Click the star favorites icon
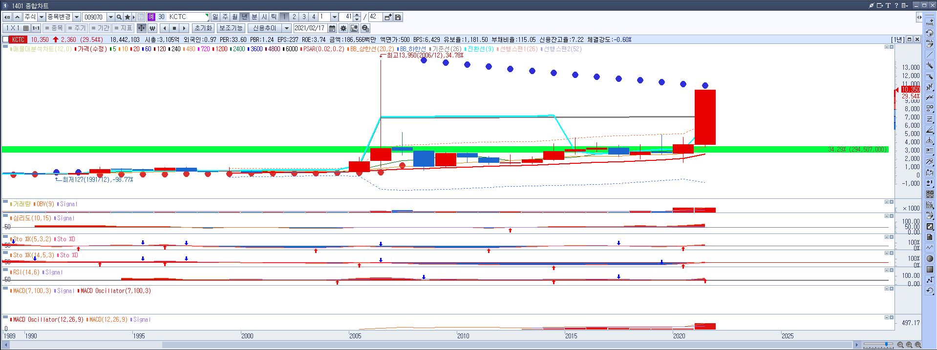 [128, 17]
